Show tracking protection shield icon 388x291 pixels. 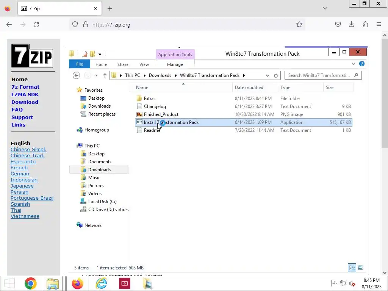tap(75, 25)
